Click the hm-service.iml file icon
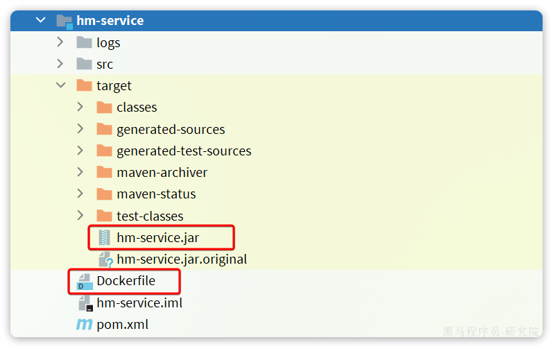The width and height of the screenshot is (553, 349). (x=85, y=303)
